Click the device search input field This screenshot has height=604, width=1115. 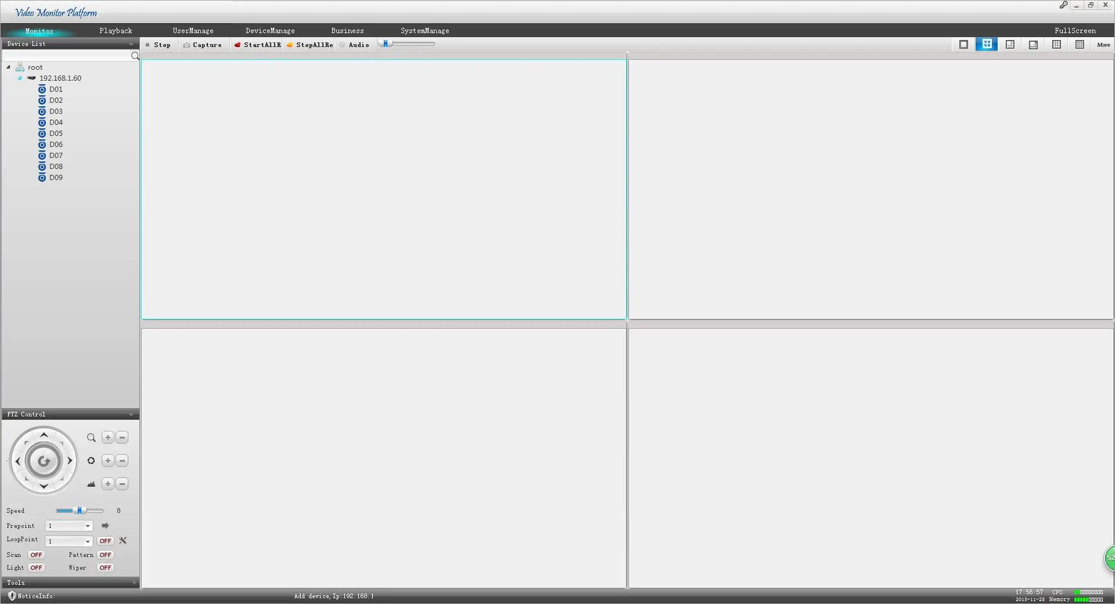tap(66, 56)
